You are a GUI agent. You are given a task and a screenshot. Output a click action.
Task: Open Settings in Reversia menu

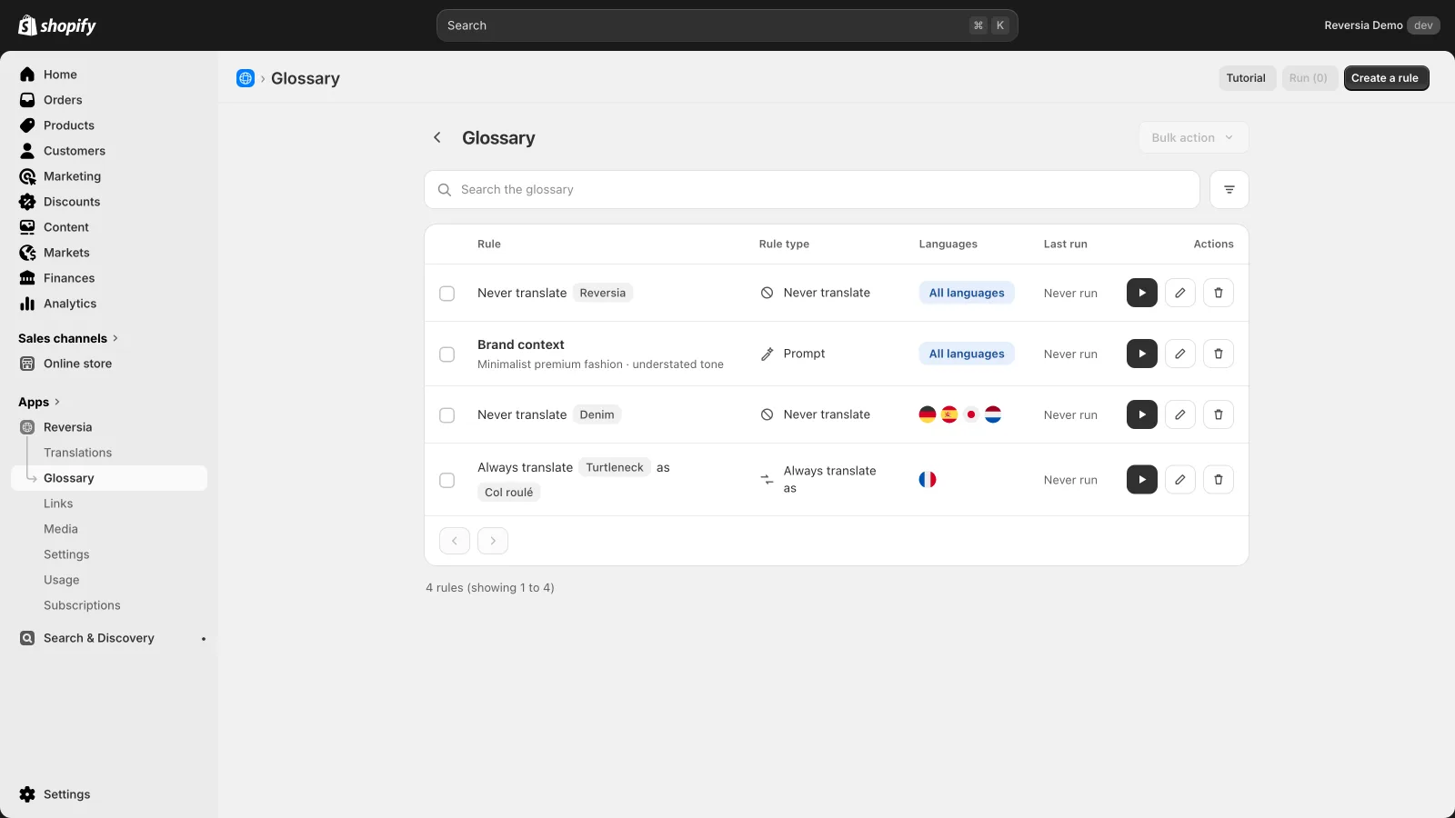click(66, 554)
